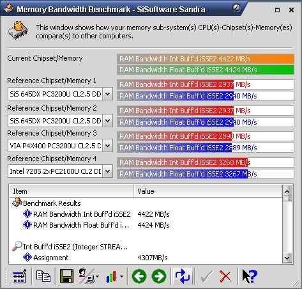Click the grey checkmark OK icon
Screen dimensions: 302x289
(206, 277)
